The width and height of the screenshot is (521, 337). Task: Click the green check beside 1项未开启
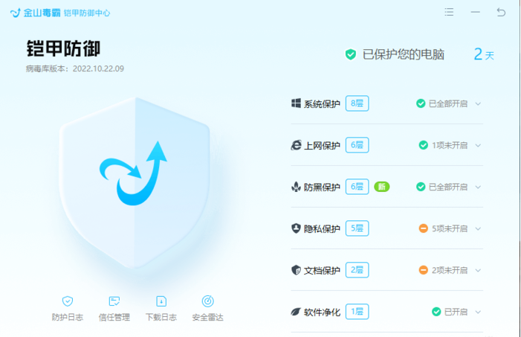424,145
